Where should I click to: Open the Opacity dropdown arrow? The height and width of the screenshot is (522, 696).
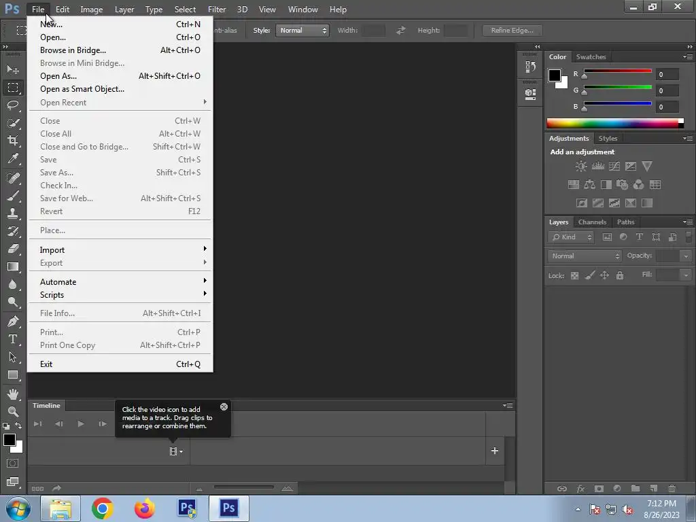click(x=686, y=256)
